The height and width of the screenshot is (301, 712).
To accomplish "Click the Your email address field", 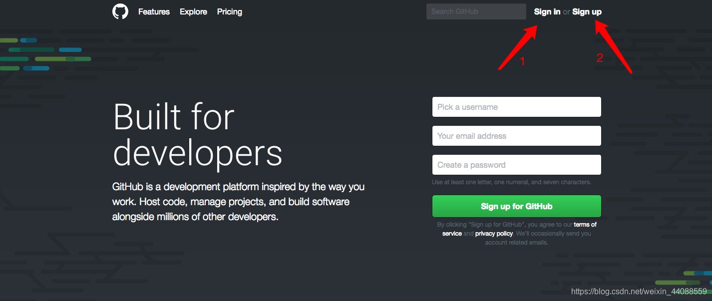I will pyautogui.click(x=517, y=136).
